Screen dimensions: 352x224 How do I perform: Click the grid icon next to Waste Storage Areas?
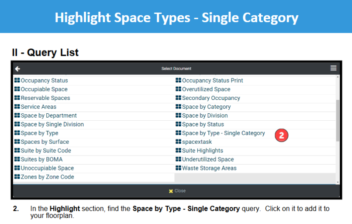(x=178, y=168)
